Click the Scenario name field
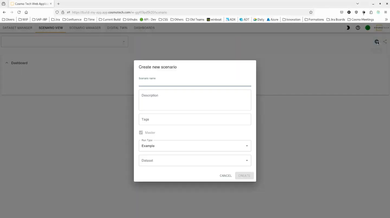Viewport: 390px width, 218px height. point(195,83)
